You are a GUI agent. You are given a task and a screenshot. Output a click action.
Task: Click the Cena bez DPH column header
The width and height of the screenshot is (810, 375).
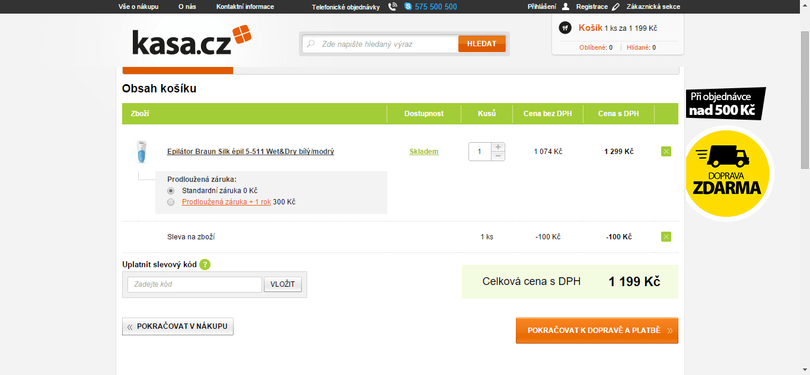coord(548,113)
